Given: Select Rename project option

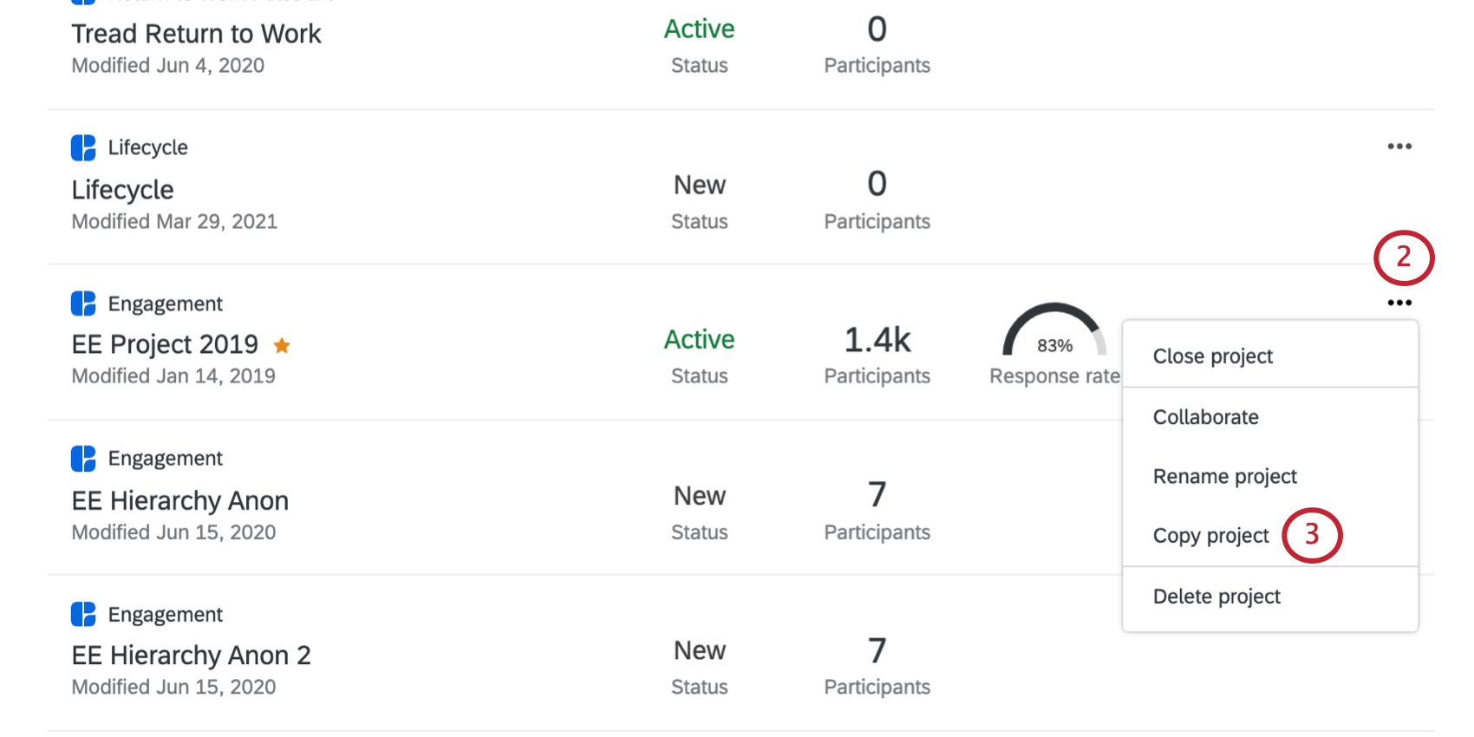Looking at the screenshot, I should pyautogui.click(x=1224, y=477).
